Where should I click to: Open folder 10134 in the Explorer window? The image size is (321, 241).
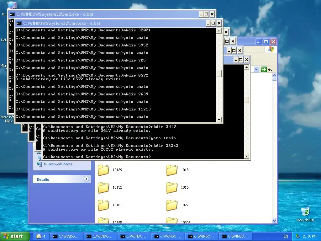[172, 170]
